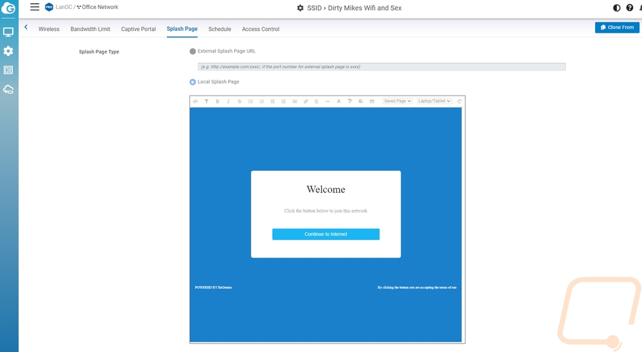Select the Splash Page tab
Screen dimensions: 642x352
click(182, 29)
